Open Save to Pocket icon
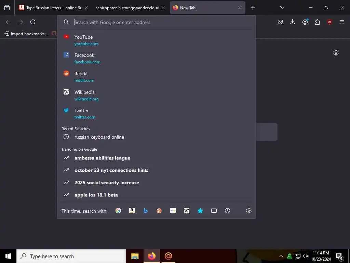Screen dimensions: 350x263 click(x=280, y=22)
